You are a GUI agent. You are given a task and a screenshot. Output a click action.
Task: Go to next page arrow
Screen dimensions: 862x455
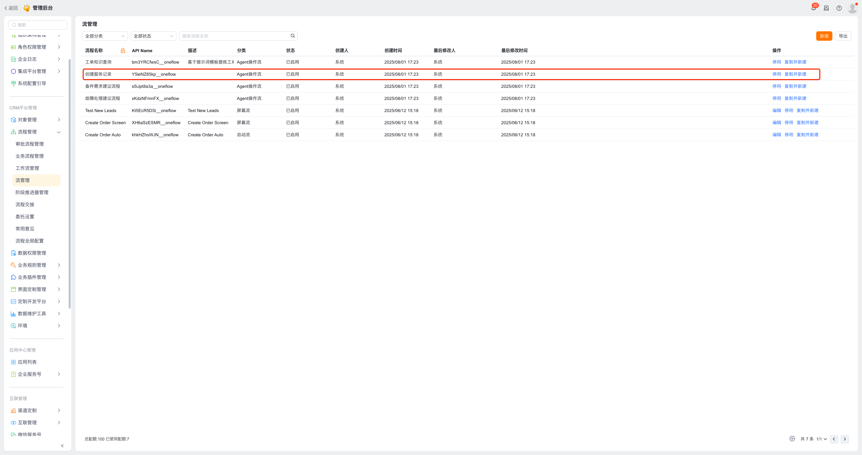[844, 439]
